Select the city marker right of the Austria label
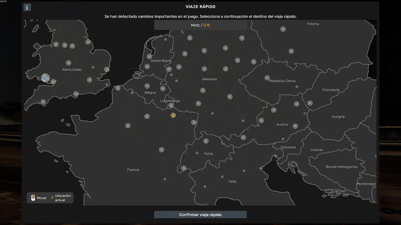 (x=295, y=126)
